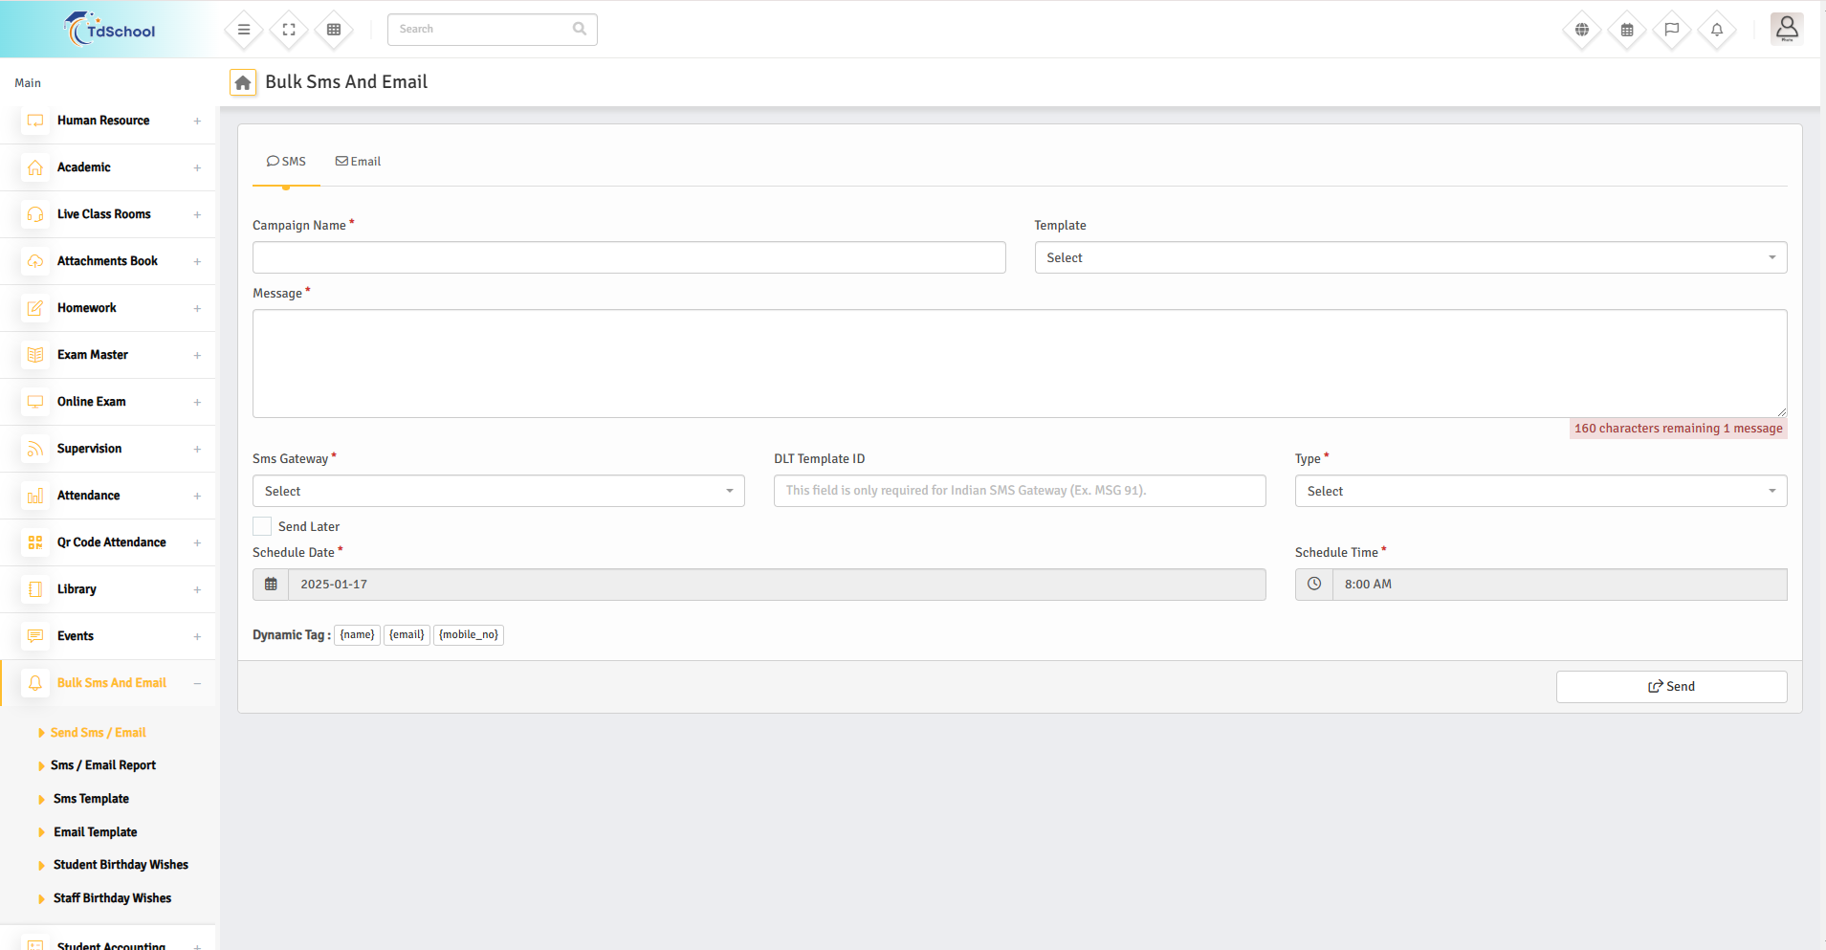Open the user profile avatar
The width and height of the screenshot is (1826, 950).
tap(1786, 29)
